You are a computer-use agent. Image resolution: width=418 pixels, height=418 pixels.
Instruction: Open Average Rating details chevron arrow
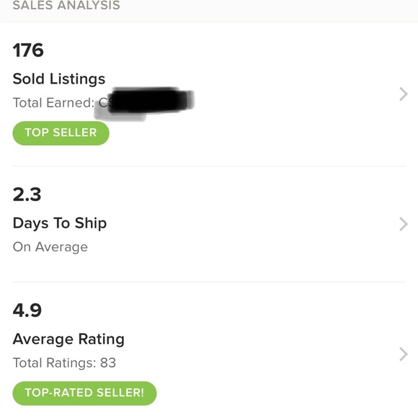[404, 355]
